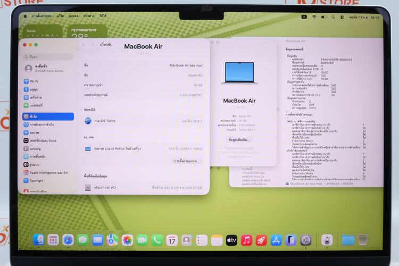Open the Launchpad apps grid in the Dock

coord(53,240)
